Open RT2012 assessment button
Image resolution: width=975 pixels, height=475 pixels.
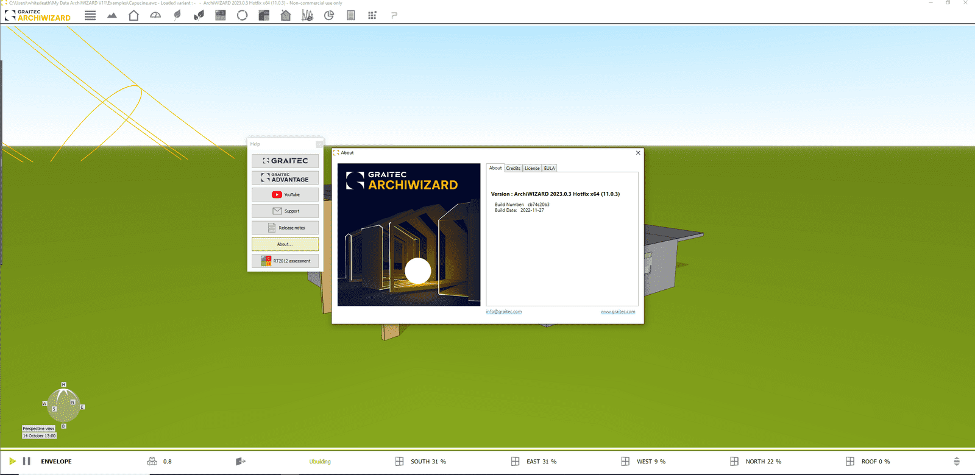click(x=285, y=261)
